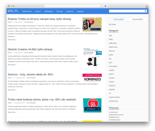Screen dimensions: 155x131
Task: Click admin author of Tchibo rabat post
Action: pos(10,103)
